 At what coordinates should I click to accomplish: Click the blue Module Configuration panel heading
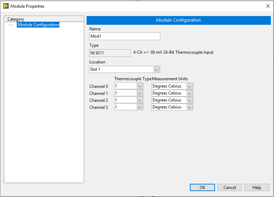(178, 20)
